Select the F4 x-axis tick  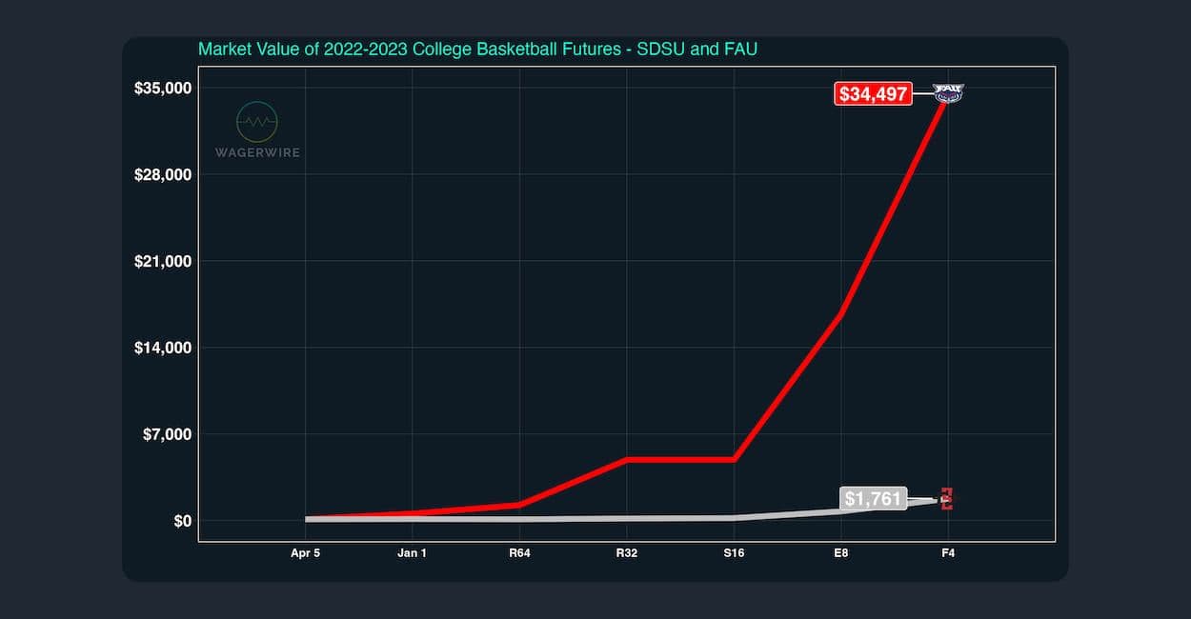tap(947, 552)
